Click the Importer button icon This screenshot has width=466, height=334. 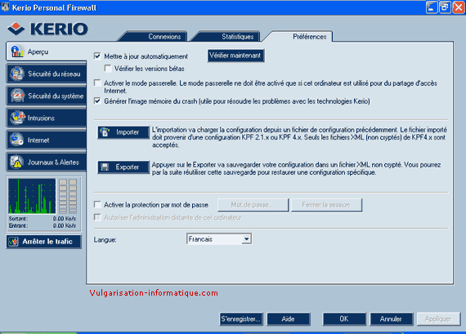(x=105, y=132)
